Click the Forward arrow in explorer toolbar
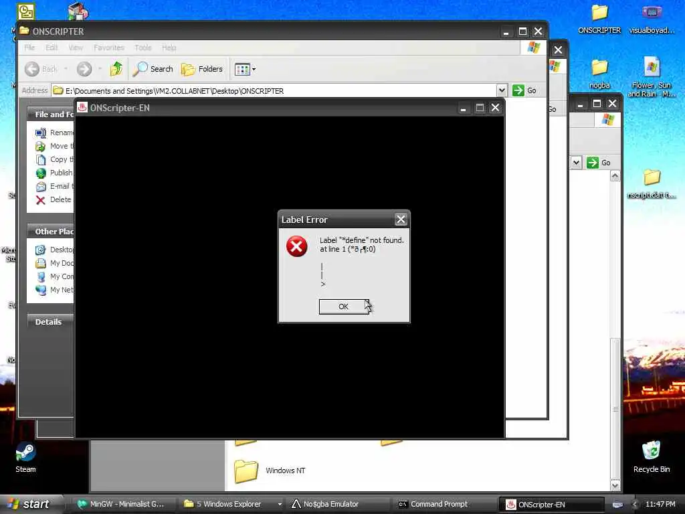Screen dimensions: 685x514 [84, 69]
